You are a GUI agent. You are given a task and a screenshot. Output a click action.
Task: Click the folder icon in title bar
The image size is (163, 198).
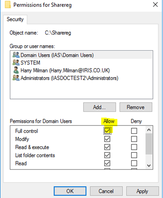[8, 4]
